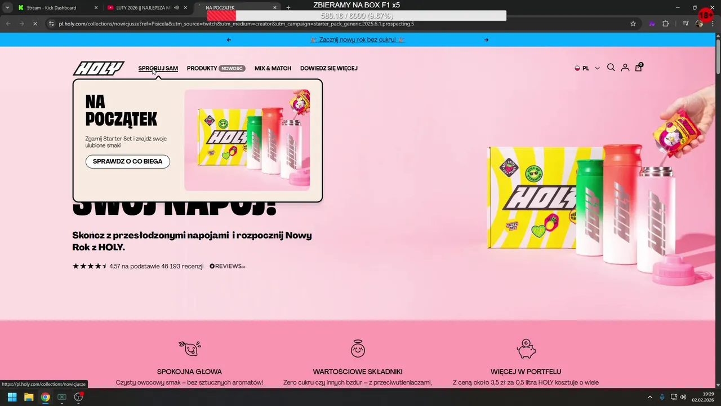Close the LUTY 2026 tab

[x=185, y=8]
